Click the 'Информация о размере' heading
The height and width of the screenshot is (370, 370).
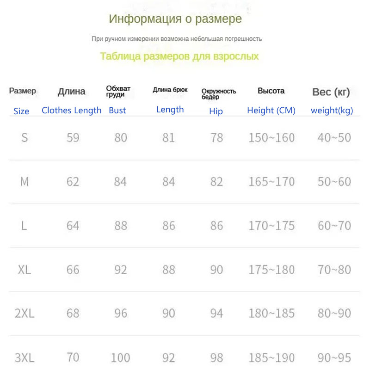click(175, 19)
